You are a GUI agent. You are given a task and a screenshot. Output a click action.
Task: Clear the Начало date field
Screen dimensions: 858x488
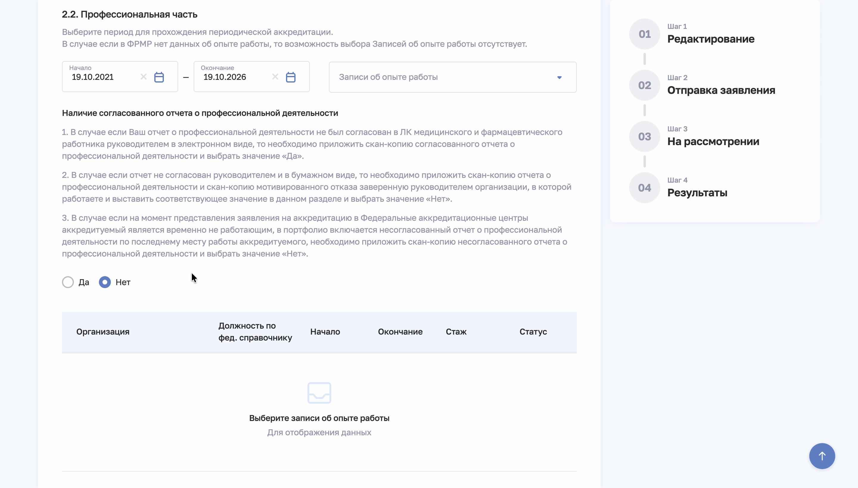[x=144, y=77]
